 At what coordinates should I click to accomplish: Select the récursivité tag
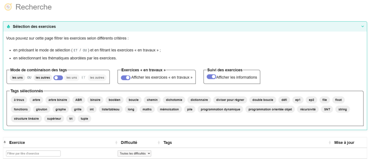point(308,109)
